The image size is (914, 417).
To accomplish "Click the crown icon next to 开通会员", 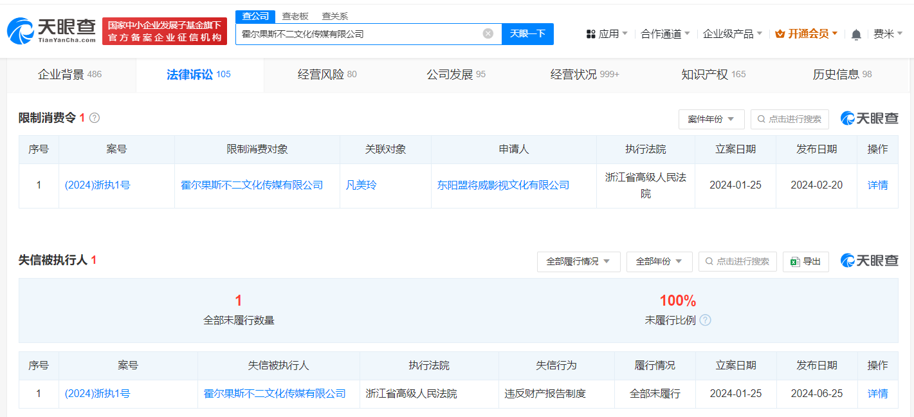I will (781, 33).
